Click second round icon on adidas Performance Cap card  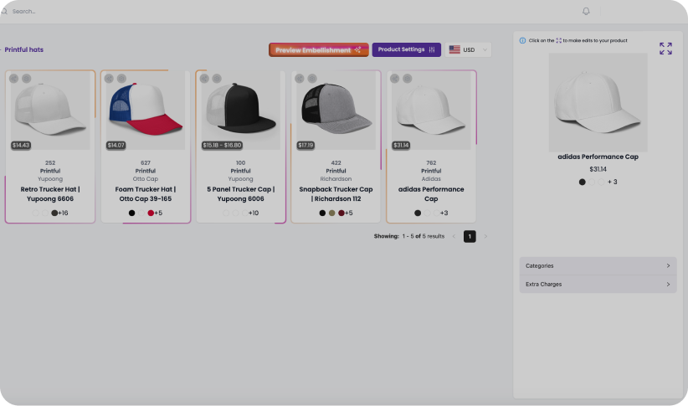tap(407, 78)
